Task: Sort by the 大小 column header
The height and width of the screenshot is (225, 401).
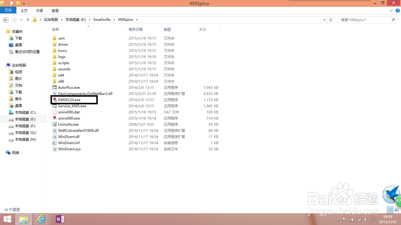Action: point(203,29)
